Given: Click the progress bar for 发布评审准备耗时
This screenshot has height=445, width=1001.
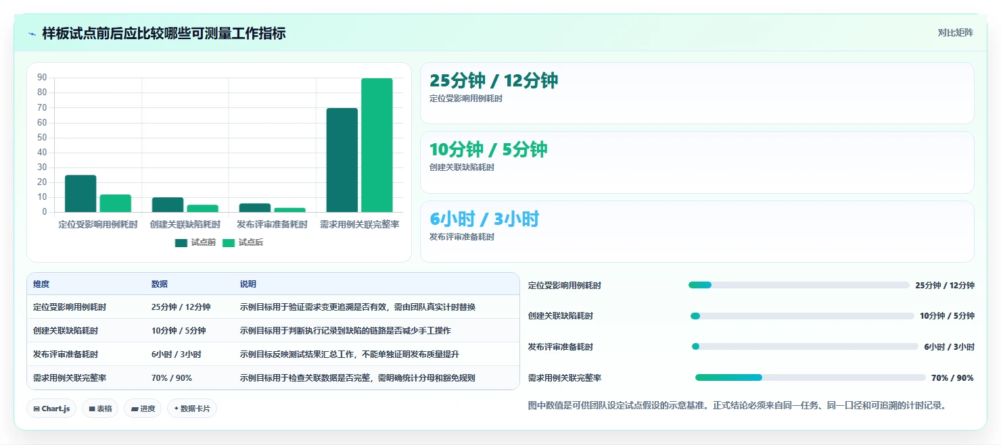Looking at the screenshot, I should coord(805,346).
